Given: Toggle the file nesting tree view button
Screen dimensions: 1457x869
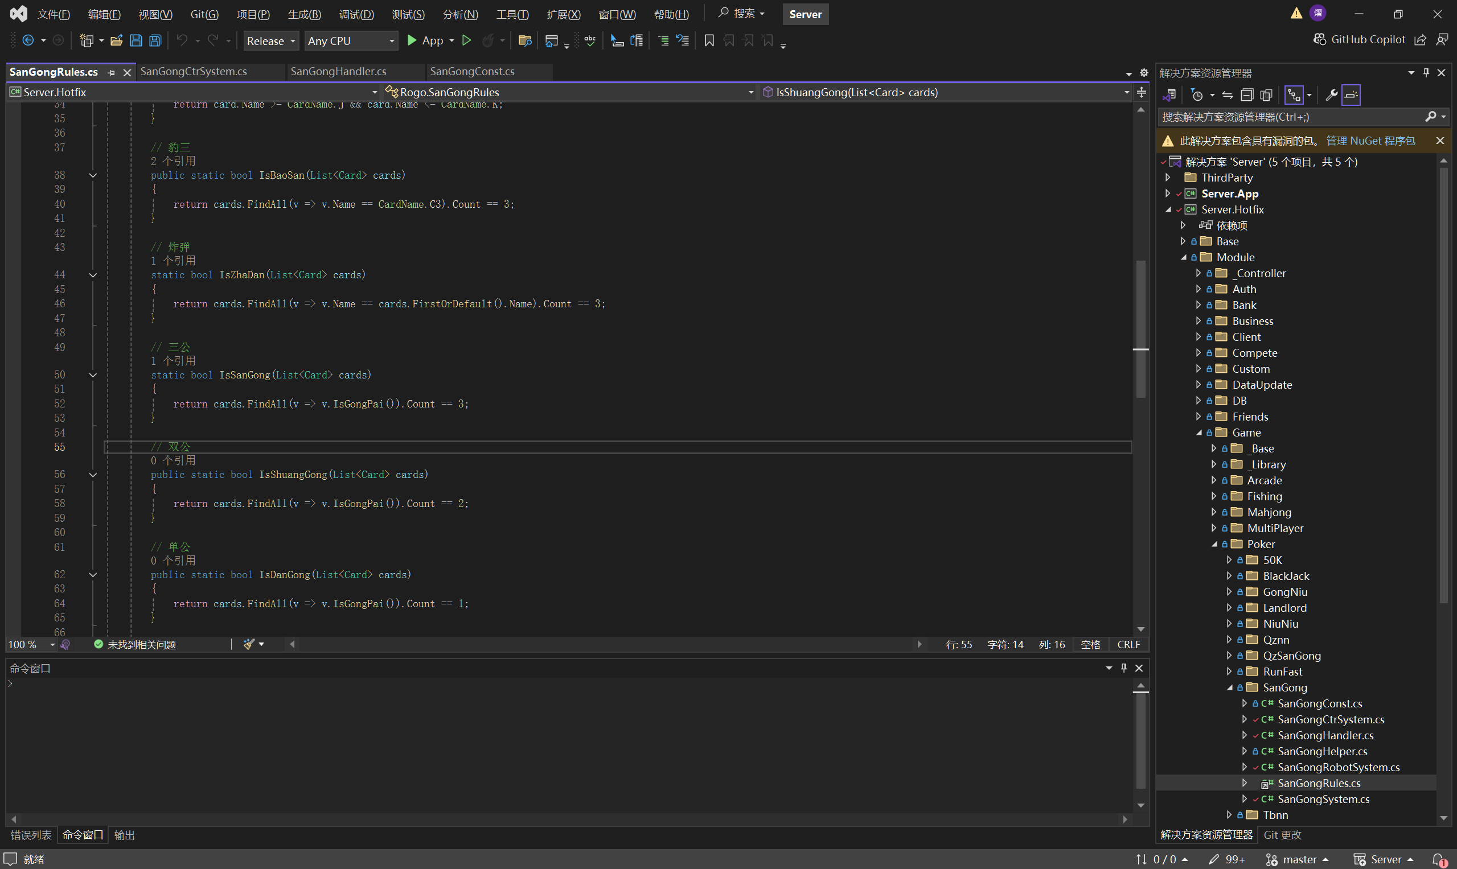Looking at the screenshot, I should 1294,95.
